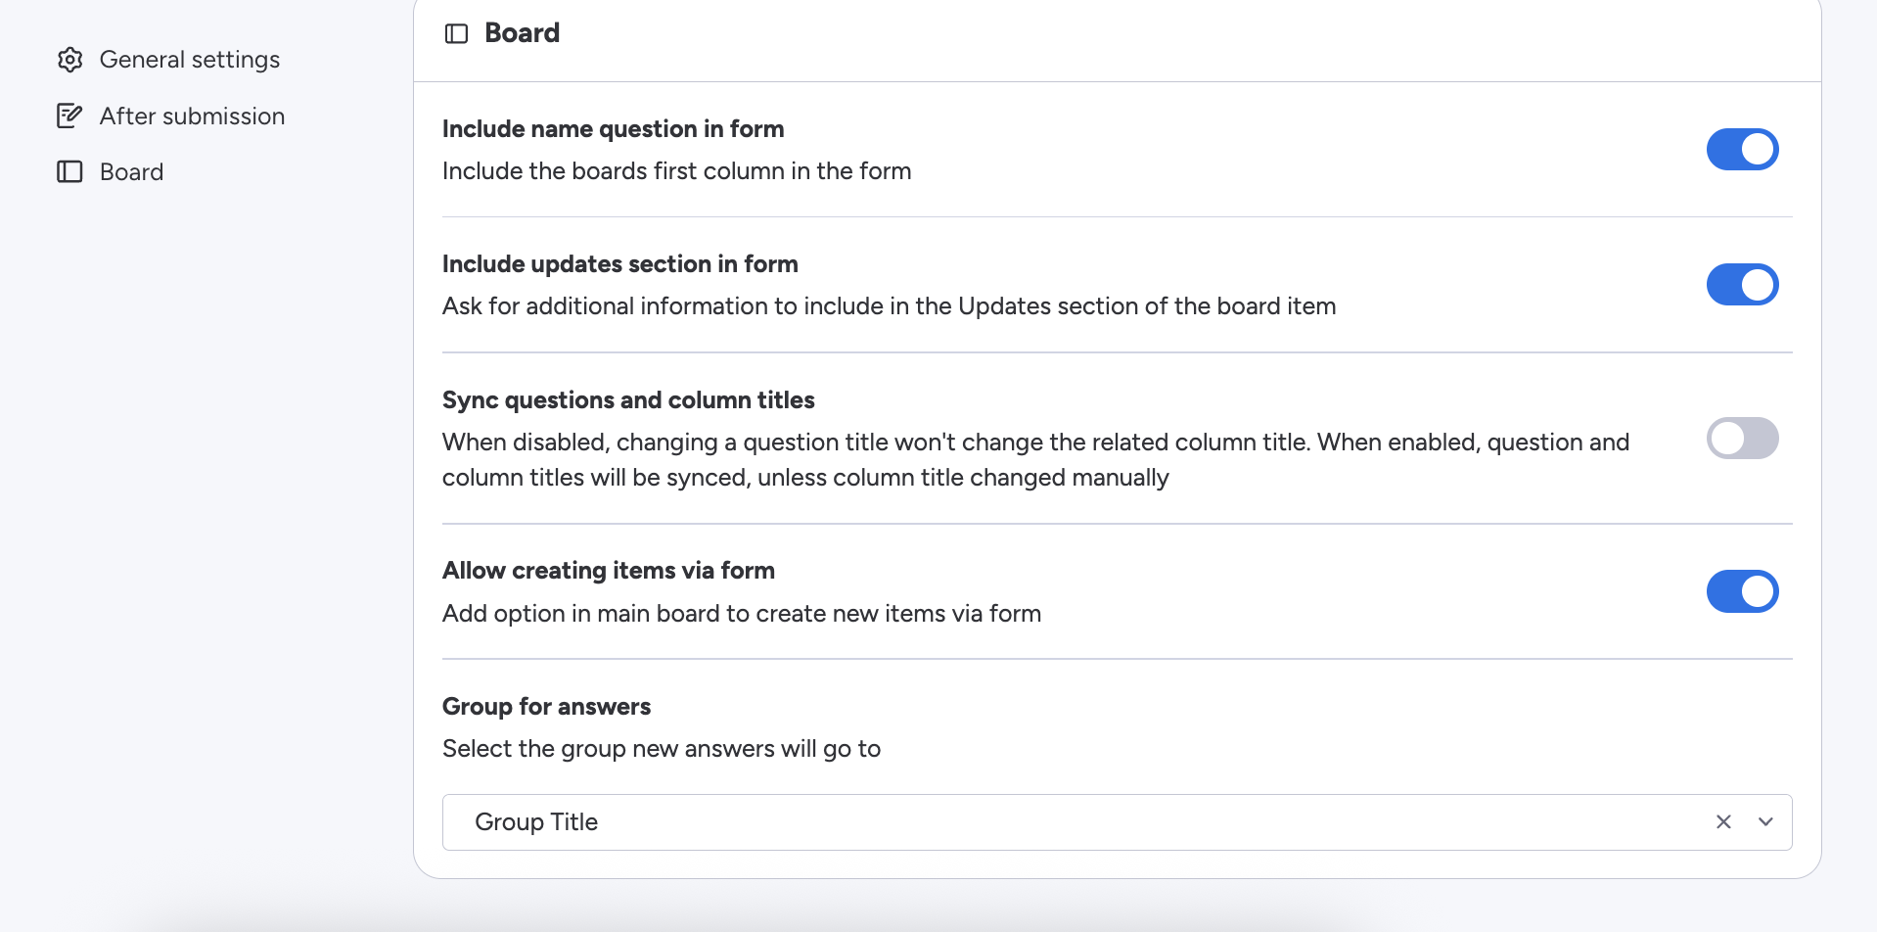Click Include name question in form label

(613, 129)
